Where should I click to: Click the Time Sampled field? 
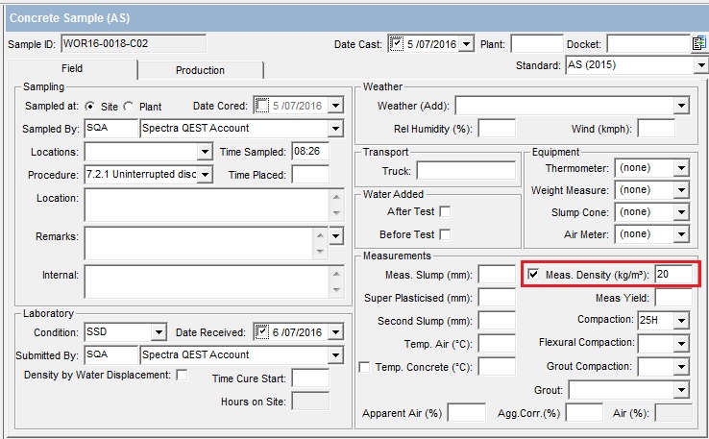[309, 152]
